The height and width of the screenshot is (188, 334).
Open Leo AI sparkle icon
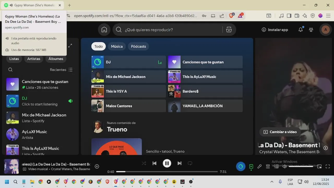point(305,16)
